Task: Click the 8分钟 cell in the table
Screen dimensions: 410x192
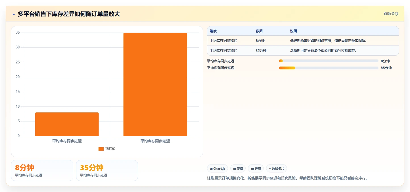Action: pyautogui.click(x=260, y=41)
